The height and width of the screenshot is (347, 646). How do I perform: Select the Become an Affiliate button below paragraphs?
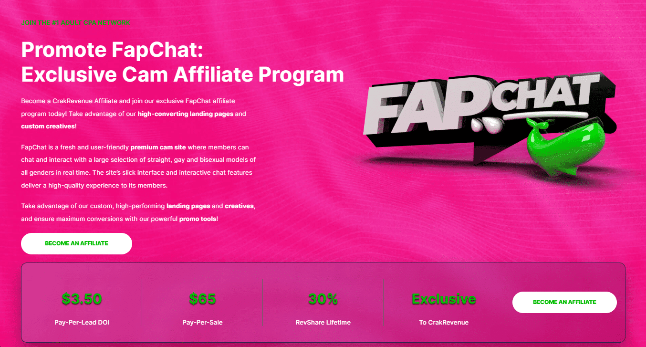(76, 243)
